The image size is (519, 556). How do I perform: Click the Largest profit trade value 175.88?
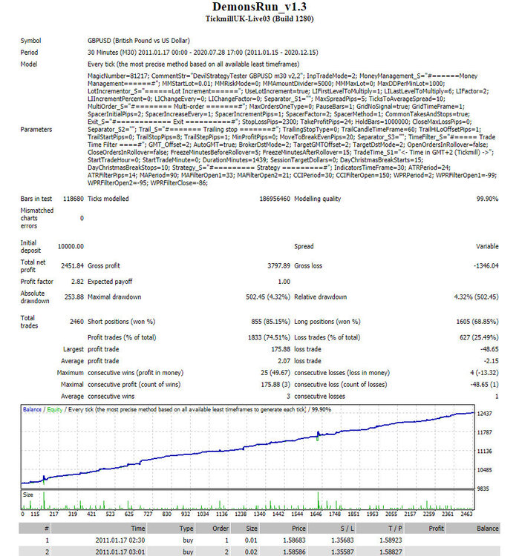[281, 349]
